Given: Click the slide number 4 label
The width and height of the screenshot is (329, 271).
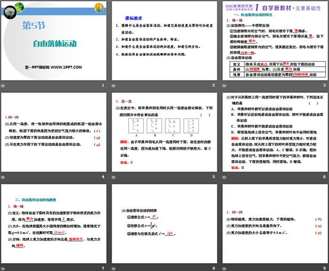Looking at the screenshot, I should (x=103, y=177).
